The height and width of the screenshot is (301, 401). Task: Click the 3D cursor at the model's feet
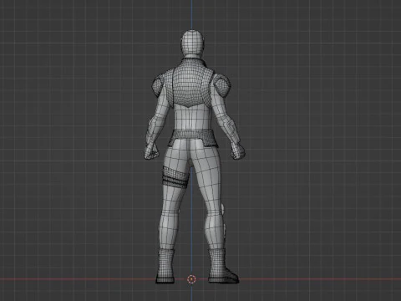pos(191,279)
